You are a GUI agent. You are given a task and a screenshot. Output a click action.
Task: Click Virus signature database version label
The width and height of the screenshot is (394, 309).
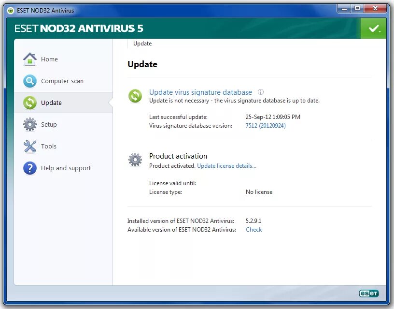click(x=191, y=126)
